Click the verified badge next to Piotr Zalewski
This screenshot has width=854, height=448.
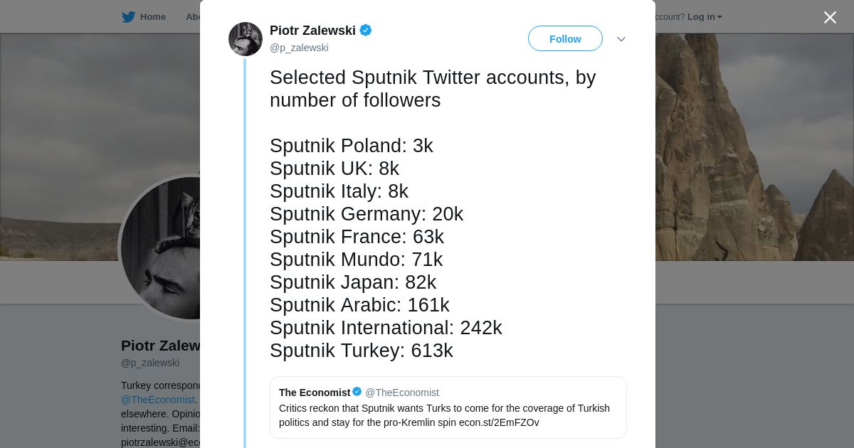click(x=366, y=30)
